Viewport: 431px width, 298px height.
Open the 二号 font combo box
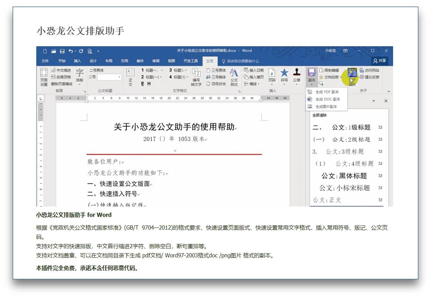click(x=109, y=77)
